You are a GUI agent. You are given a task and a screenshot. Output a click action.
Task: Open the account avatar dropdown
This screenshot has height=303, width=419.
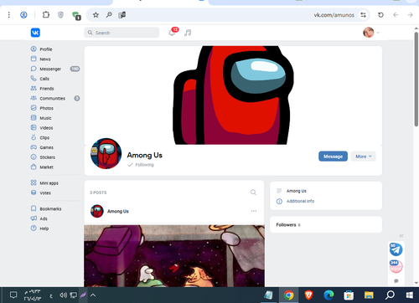[x=371, y=33]
